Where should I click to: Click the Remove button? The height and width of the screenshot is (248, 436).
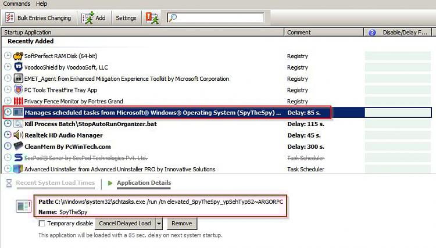[x=182, y=224]
